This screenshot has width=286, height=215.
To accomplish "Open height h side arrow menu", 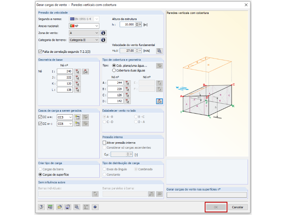I will 140,24.
